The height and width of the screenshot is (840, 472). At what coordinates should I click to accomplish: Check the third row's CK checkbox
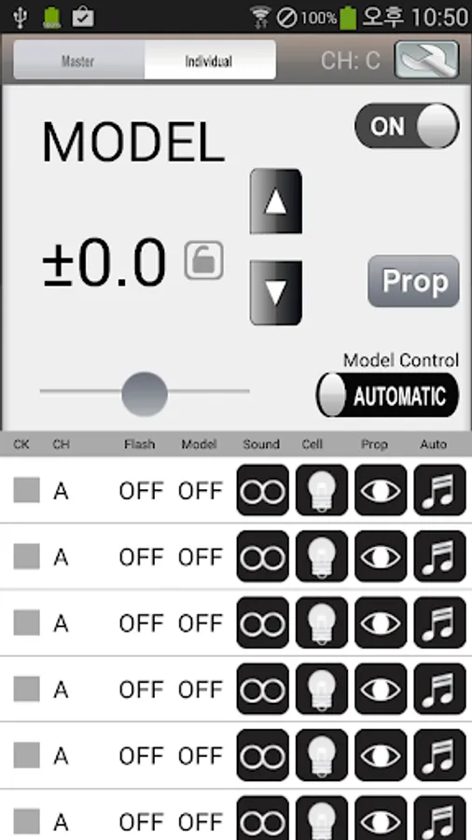tap(27, 623)
